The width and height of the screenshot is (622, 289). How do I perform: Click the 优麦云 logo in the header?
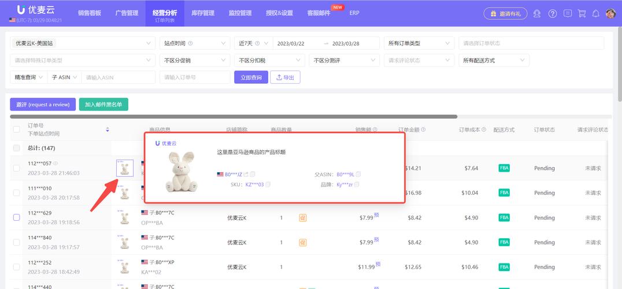[36, 10]
